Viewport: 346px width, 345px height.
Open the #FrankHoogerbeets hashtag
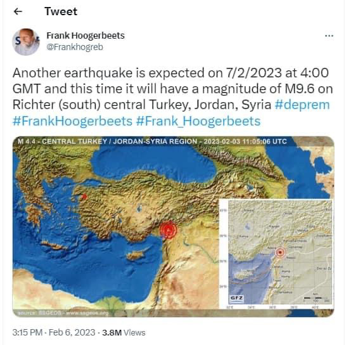(x=72, y=121)
